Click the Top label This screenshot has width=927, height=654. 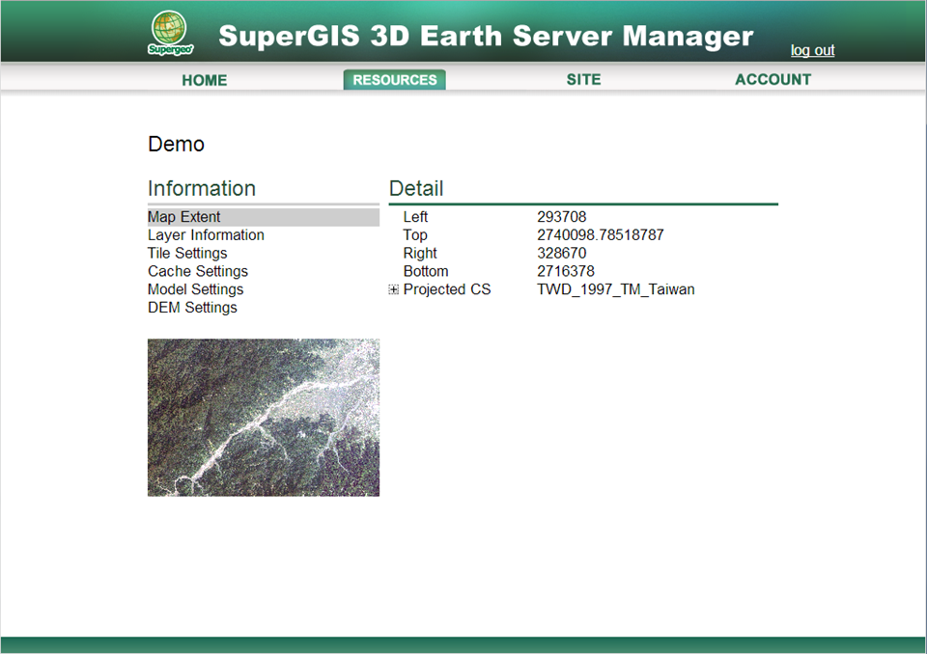[415, 235]
